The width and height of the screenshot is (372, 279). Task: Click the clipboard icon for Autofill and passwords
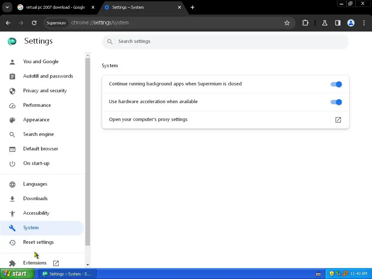click(x=12, y=76)
